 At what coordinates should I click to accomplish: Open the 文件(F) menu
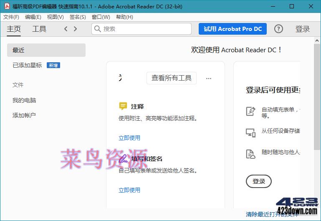click(11, 17)
